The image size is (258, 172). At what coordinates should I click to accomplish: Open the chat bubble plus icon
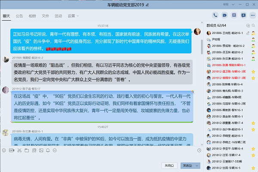243,15
